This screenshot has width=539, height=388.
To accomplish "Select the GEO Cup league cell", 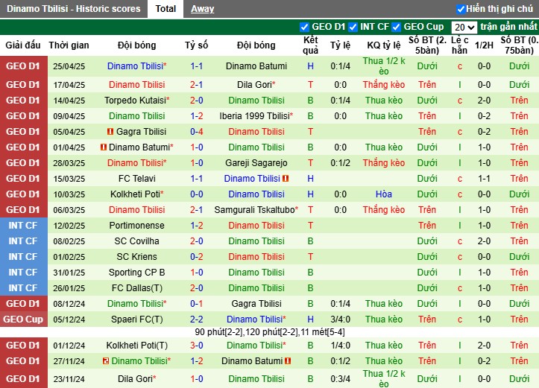I will pyautogui.click(x=23, y=319).
